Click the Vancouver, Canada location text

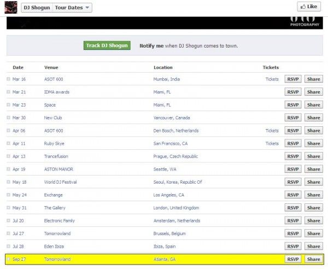click(172, 118)
